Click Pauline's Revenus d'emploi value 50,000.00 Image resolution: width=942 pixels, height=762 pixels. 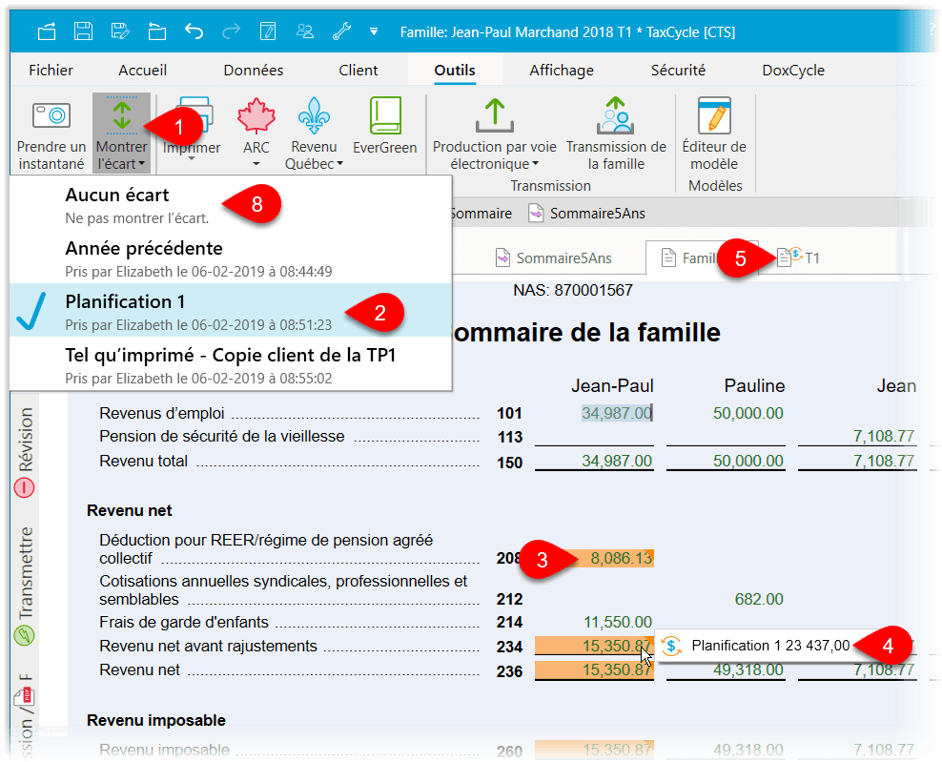pyautogui.click(x=747, y=413)
